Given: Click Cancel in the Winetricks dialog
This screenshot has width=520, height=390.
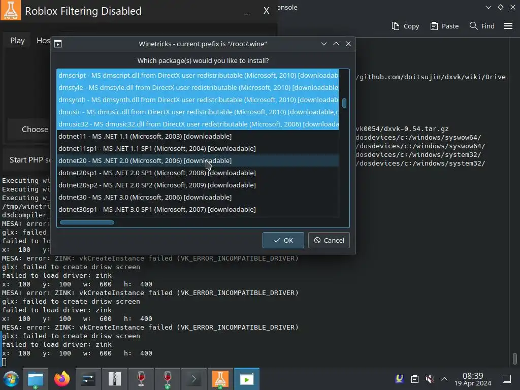Looking at the screenshot, I should click(329, 240).
